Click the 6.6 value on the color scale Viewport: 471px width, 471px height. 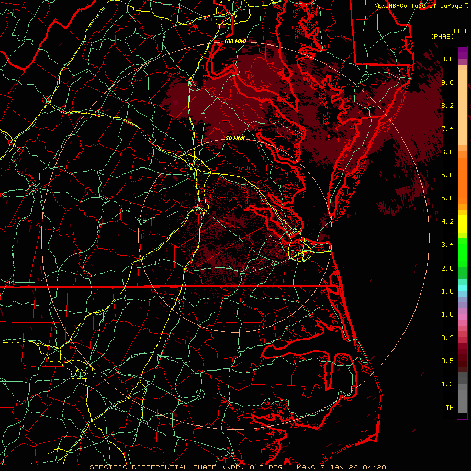tap(447, 152)
